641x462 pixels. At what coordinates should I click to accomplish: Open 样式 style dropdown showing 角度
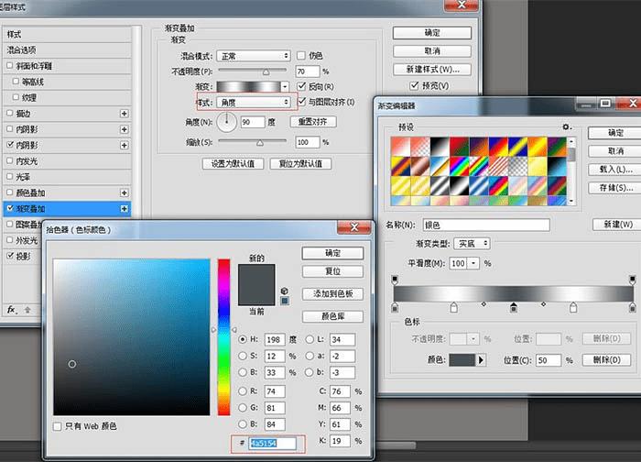click(x=254, y=103)
